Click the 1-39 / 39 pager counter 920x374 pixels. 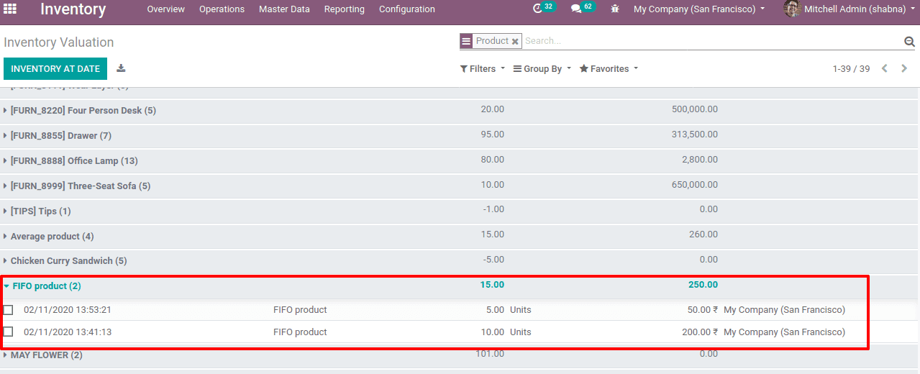click(x=851, y=69)
